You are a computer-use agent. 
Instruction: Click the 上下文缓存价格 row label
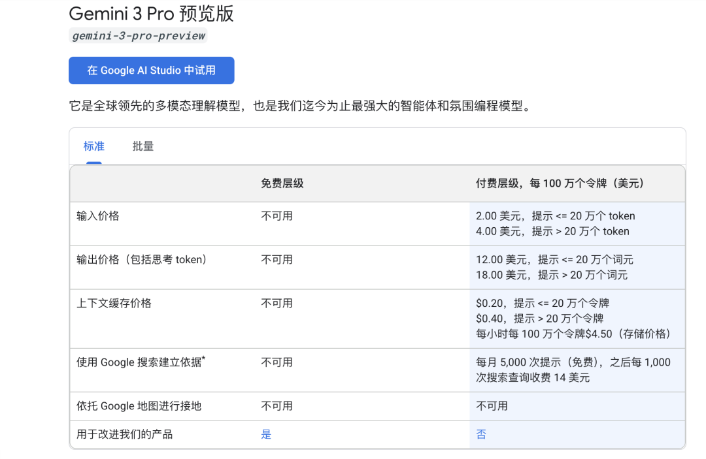coord(114,303)
